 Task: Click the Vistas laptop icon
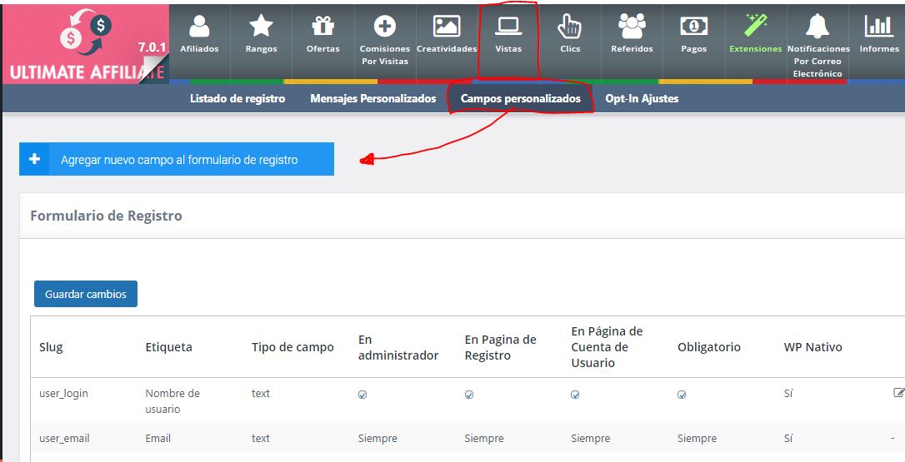(x=508, y=27)
